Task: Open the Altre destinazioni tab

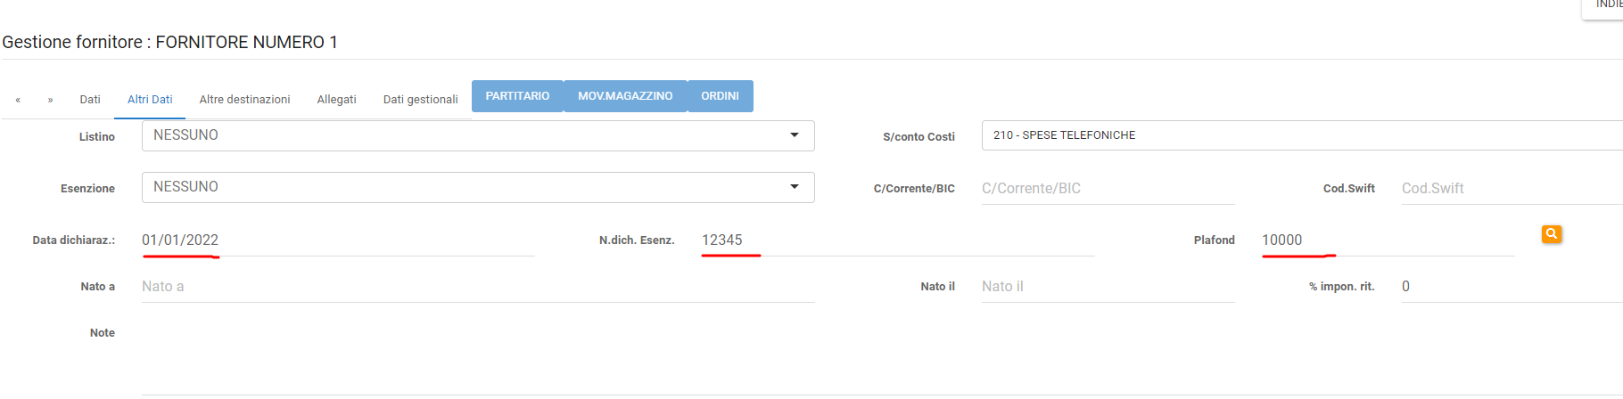Action: pos(244,100)
